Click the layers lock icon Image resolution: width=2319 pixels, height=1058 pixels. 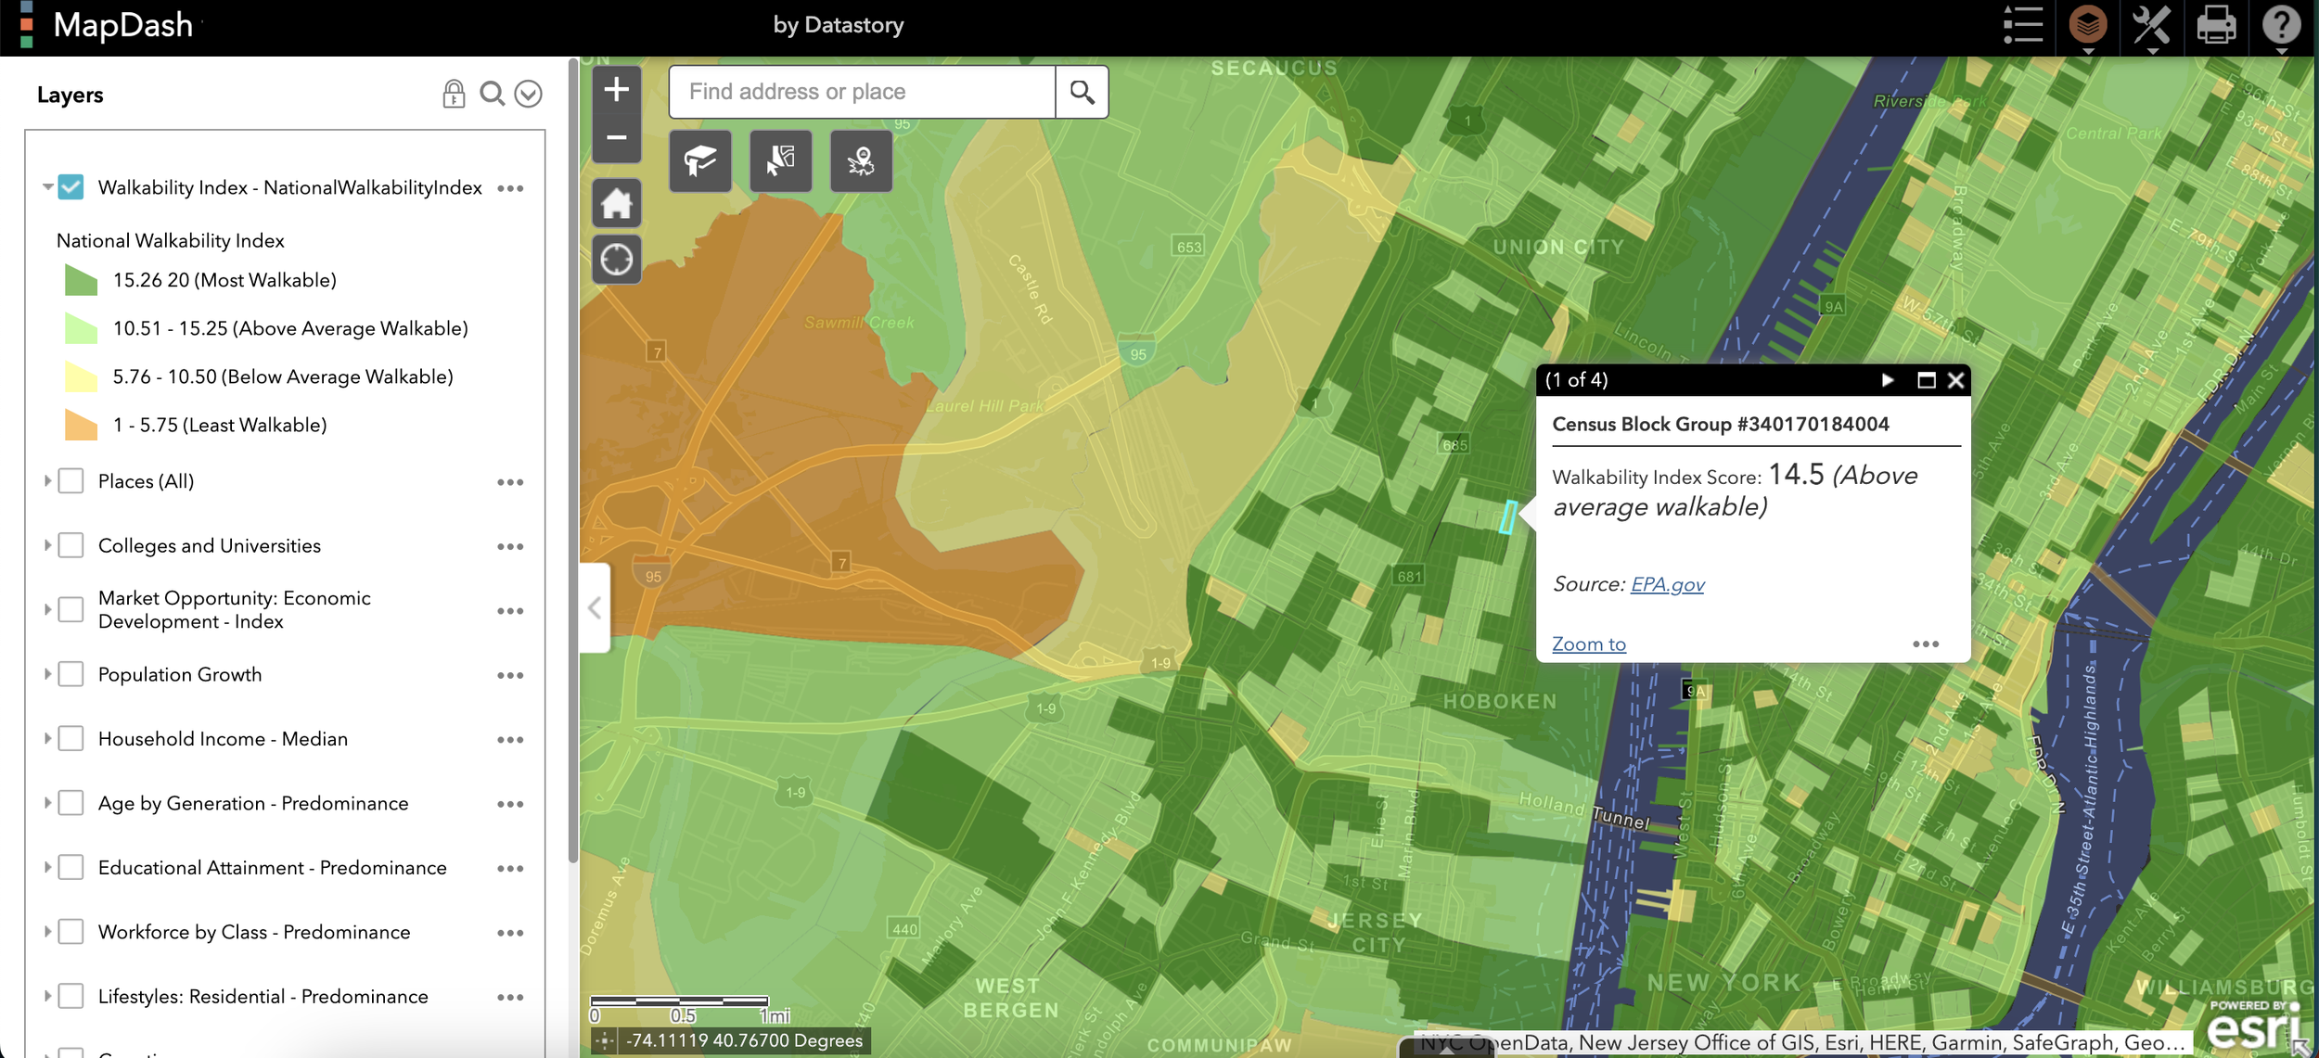(454, 94)
